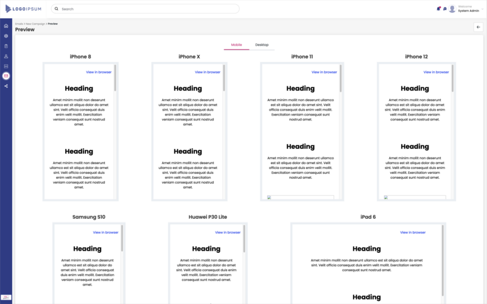The width and height of the screenshot is (487, 304).
Task: Select the Mobile tab
Action: coord(236,45)
